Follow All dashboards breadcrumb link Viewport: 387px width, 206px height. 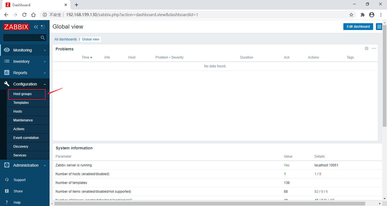pos(66,39)
